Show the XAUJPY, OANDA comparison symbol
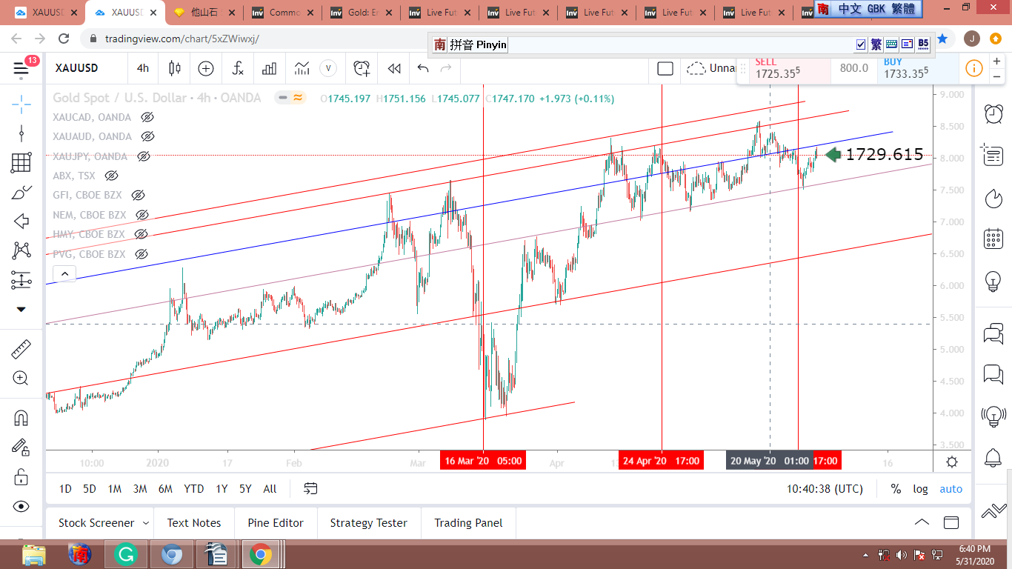This screenshot has width=1012, height=569. point(144,156)
